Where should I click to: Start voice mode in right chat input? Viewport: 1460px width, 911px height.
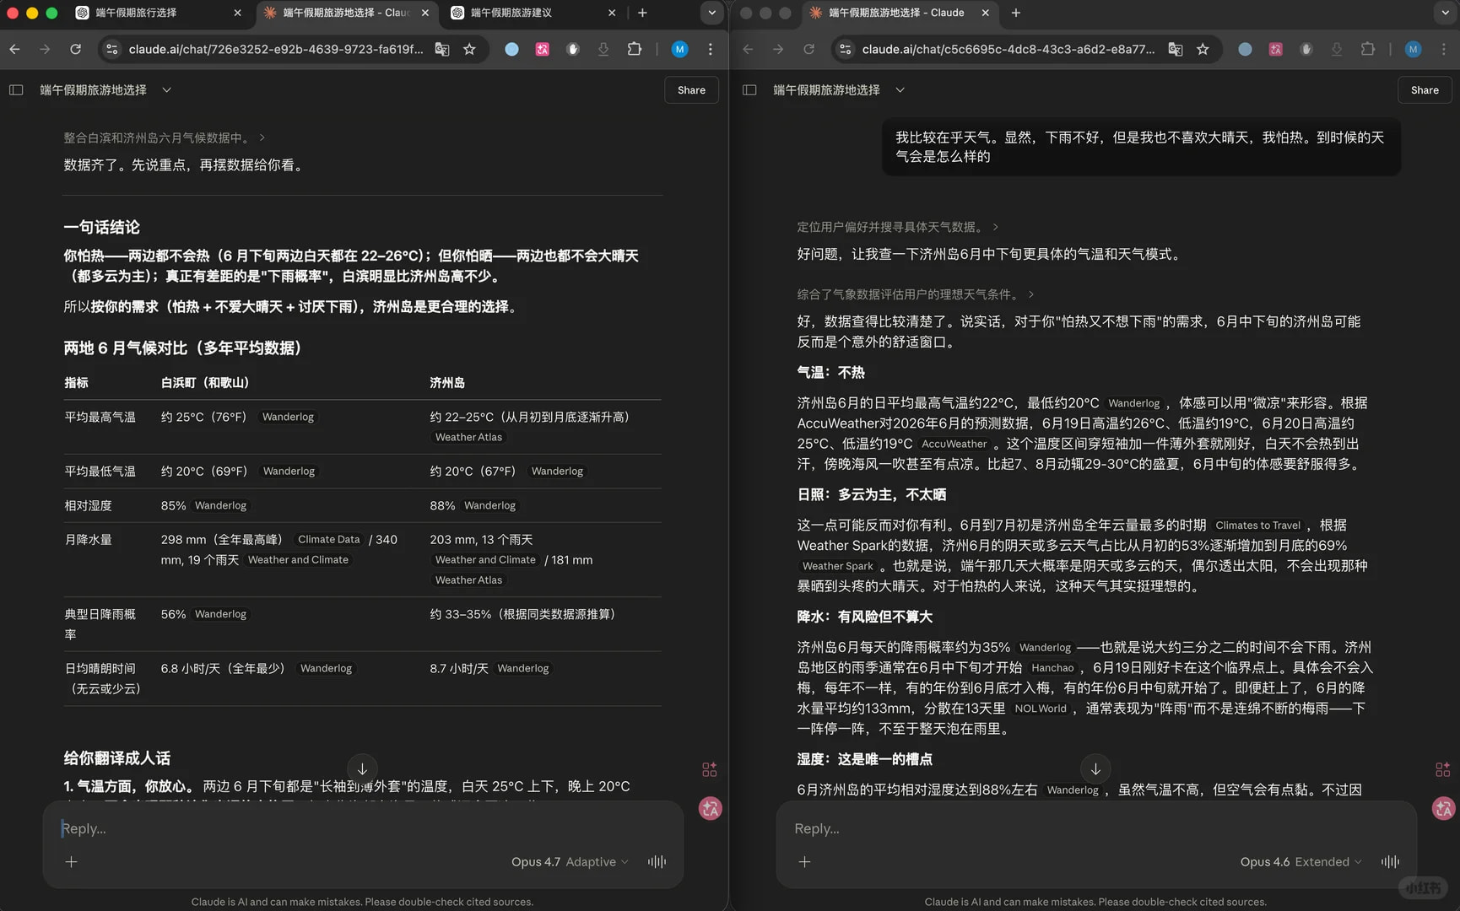(x=1390, y=861)
